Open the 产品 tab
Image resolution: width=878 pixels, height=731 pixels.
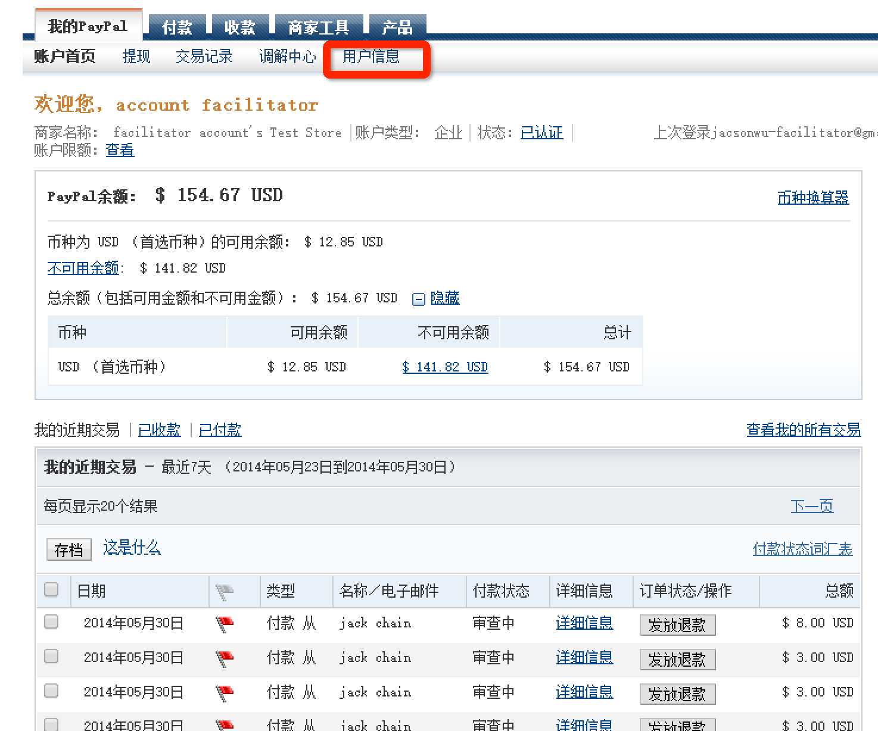tap(397, 27)
